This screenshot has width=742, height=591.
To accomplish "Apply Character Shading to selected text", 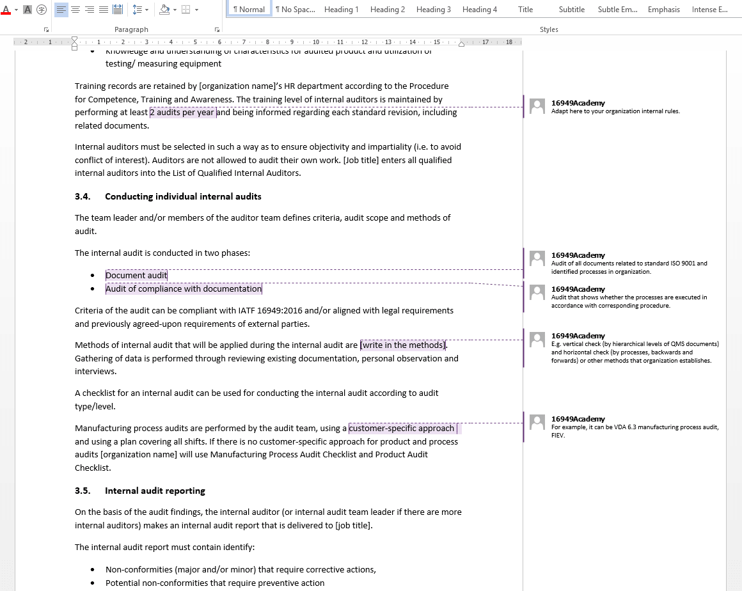I will coord(28,10).
